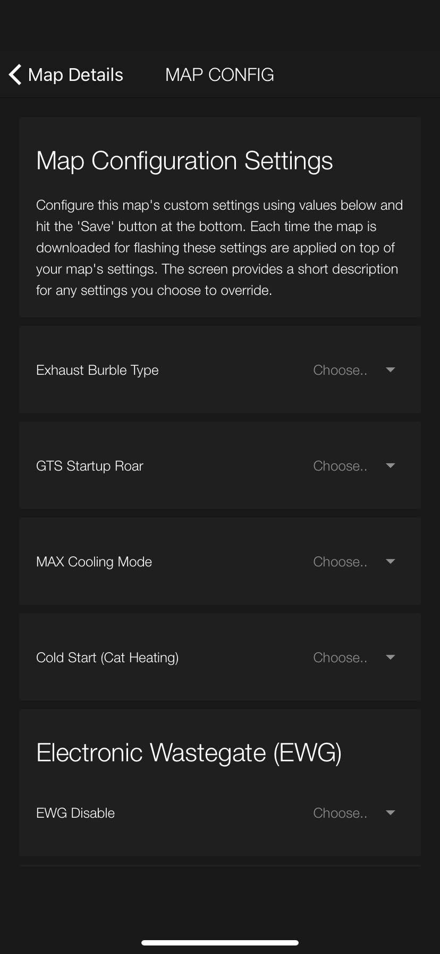Click the GTS Startup Roar label
This screenshot has width=440, height=954.
pos(90,466)
